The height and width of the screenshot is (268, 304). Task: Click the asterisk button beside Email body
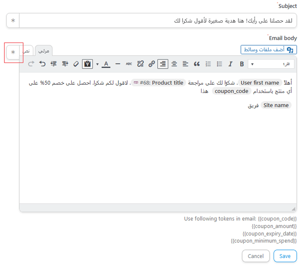coord(13,52)
